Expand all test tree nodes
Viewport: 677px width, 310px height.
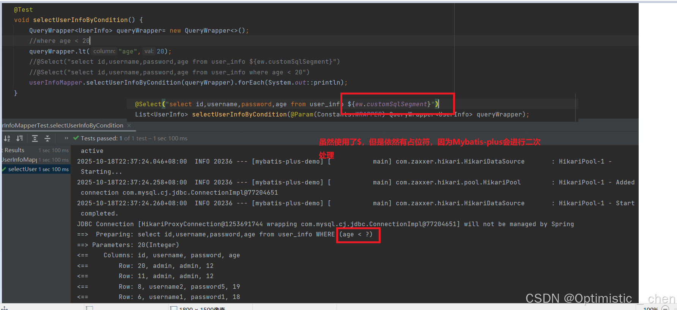tap(35, 138)
